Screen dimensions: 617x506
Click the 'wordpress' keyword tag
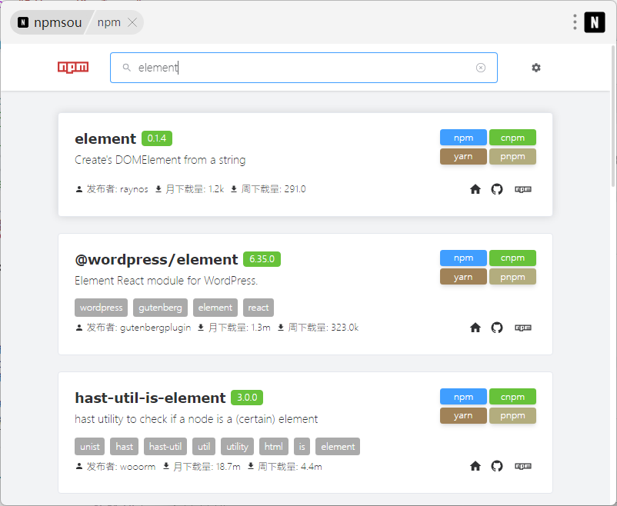tap(101, 308)
